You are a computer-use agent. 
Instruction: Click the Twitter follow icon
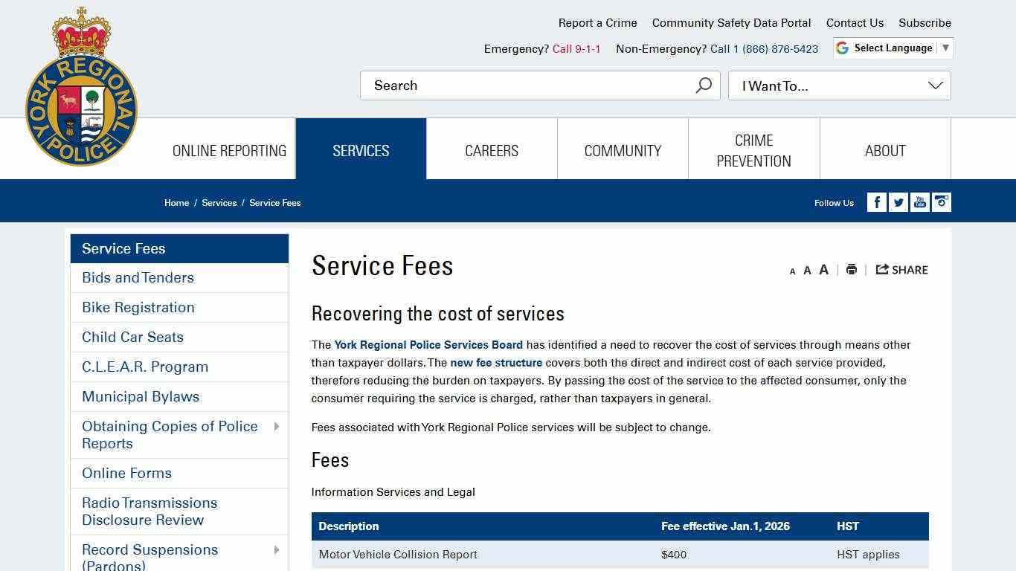tap(898, 201)
